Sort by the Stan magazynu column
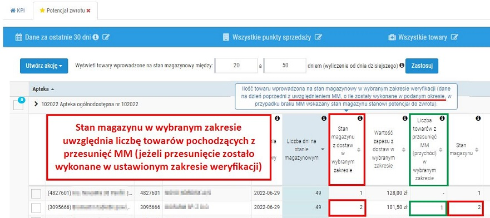Viewport: 490px width, 218px height. coord(477,150)
